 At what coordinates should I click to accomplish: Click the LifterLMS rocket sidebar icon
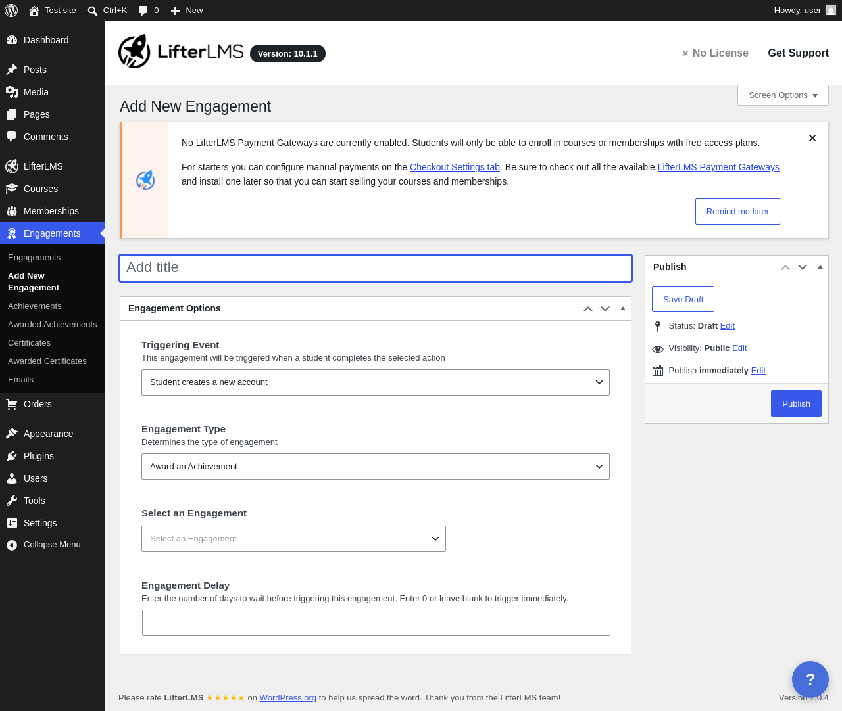12,166
